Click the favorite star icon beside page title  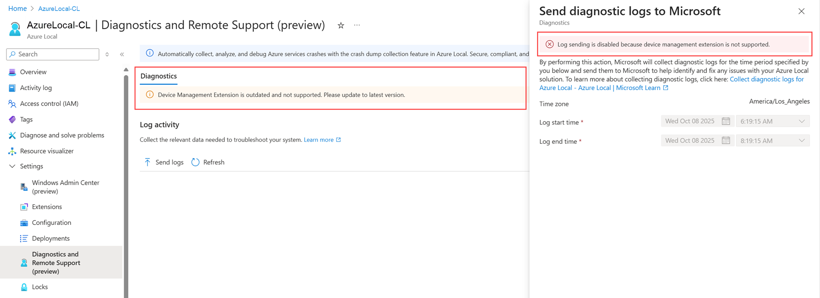(341, 25)
